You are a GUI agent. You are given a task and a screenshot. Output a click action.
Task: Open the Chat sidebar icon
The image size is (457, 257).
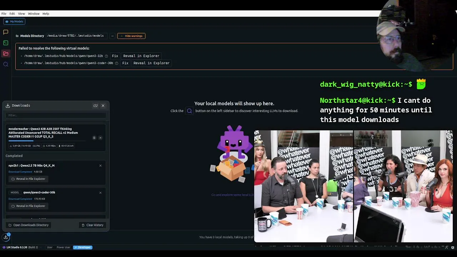(x=6, y=32)
